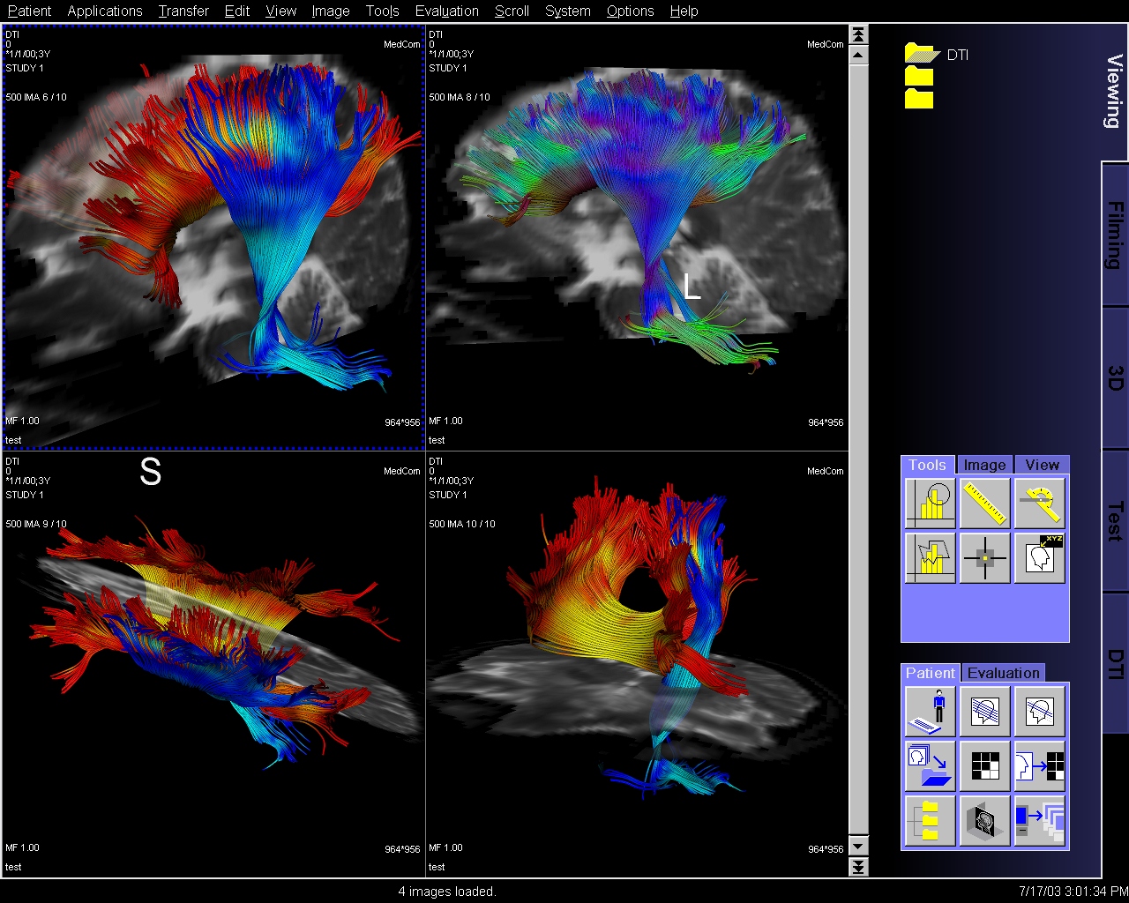Select the protractor angle measurement tool
This screenshot has width=1129, height=903.
point(1040,503)
